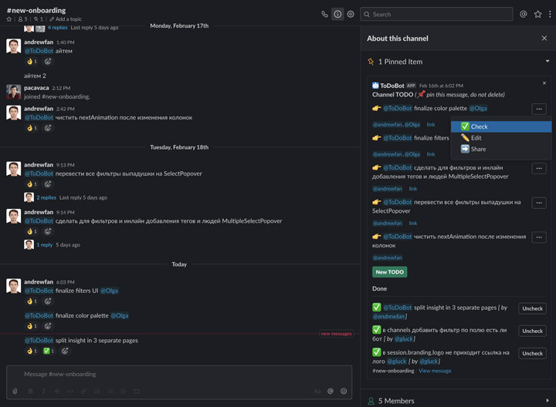This screenshot has width=556, height=407.
Task: Open 2 replies thread
Action: 46,197
